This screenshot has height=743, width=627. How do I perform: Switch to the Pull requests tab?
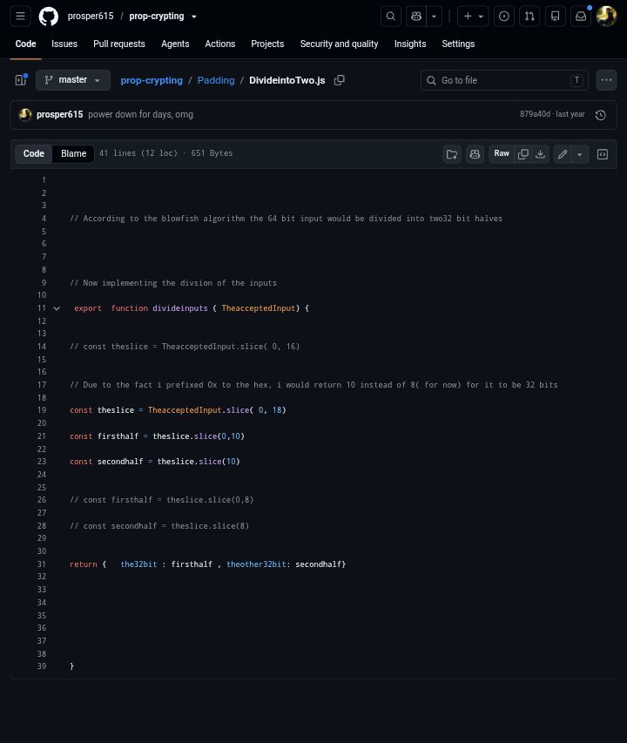119,44
